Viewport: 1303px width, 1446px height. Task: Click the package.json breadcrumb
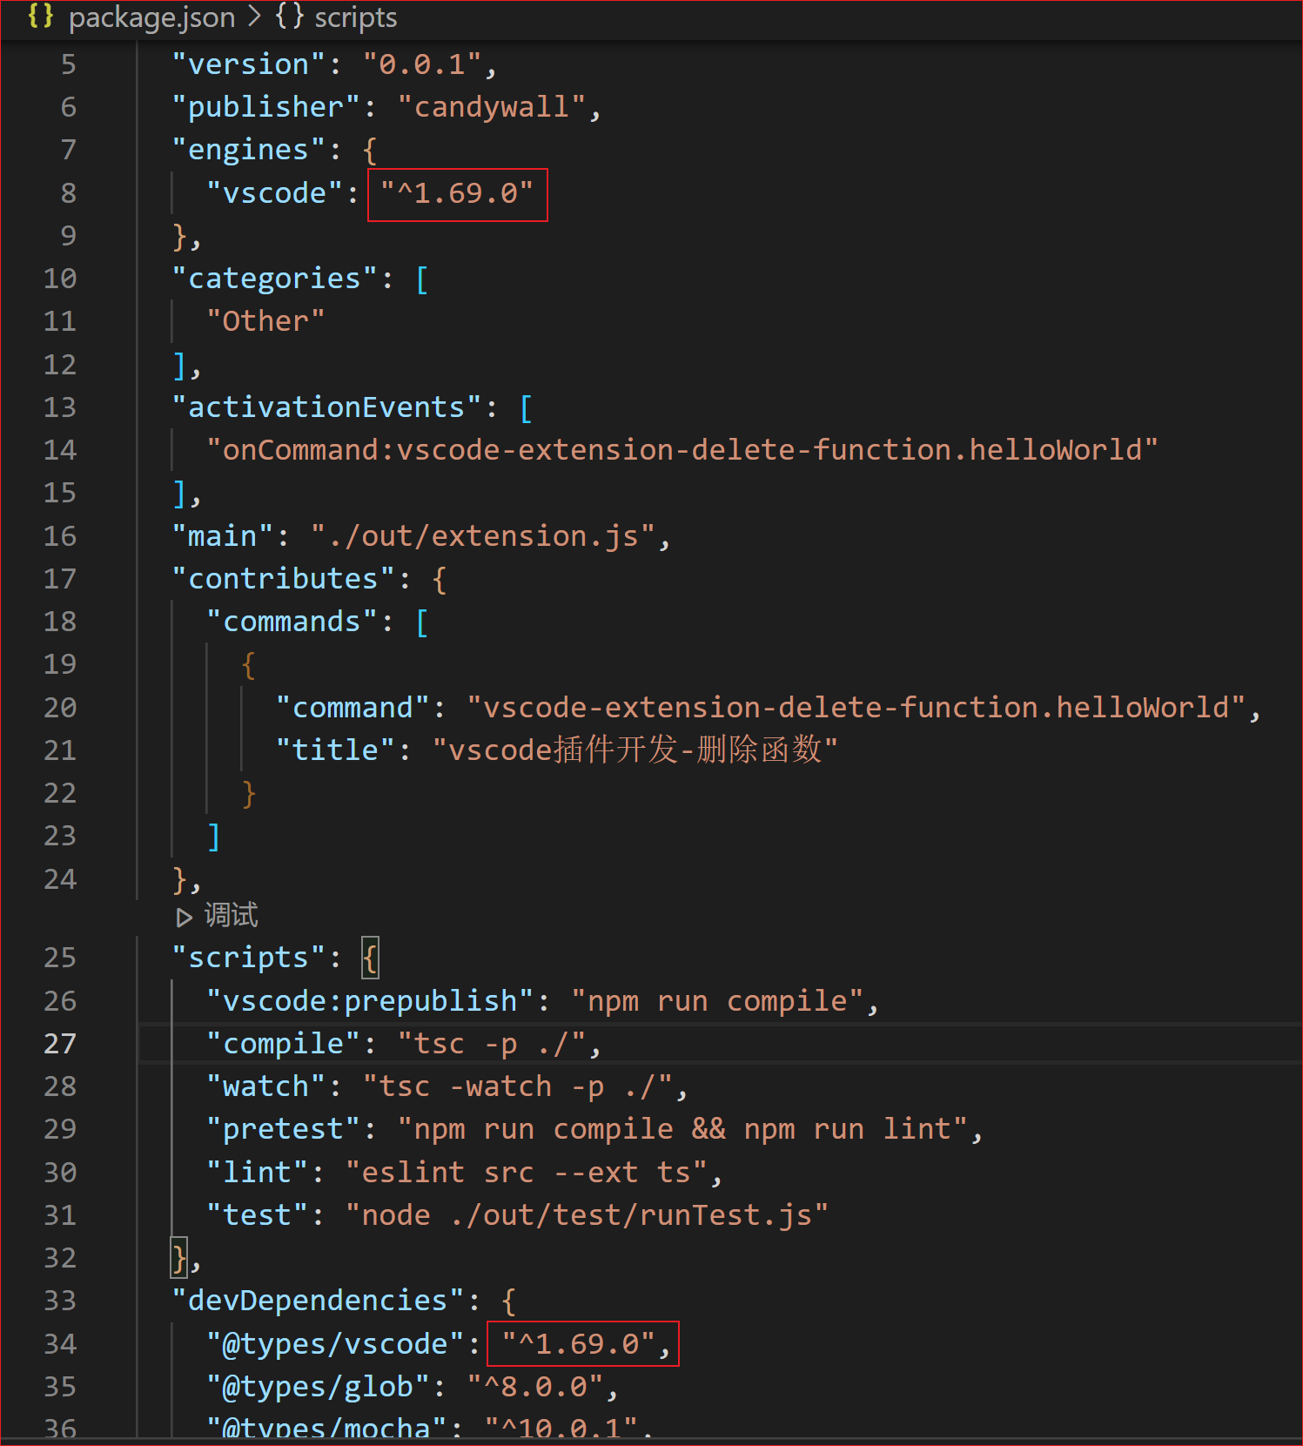(x=151, y=17)
